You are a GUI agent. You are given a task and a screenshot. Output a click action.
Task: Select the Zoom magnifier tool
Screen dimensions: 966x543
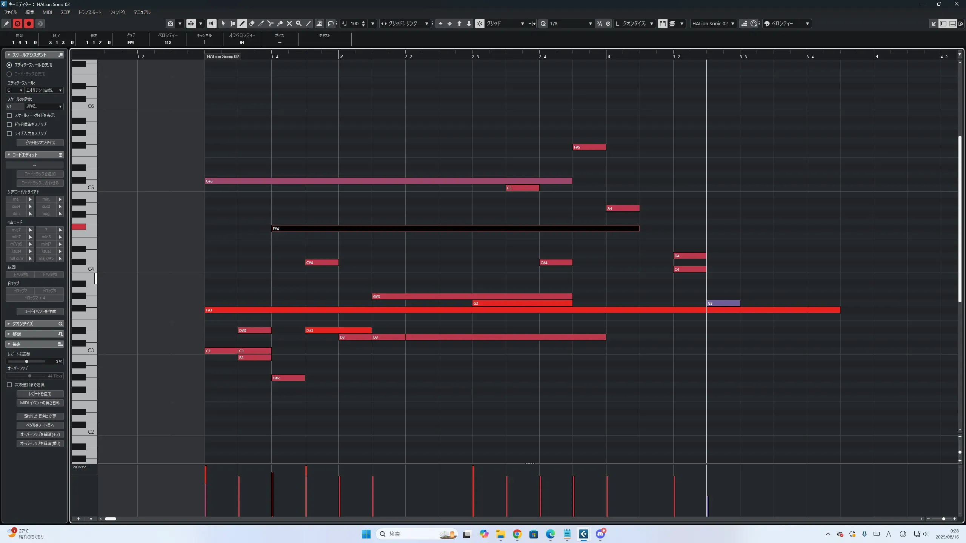pos(299,23)
